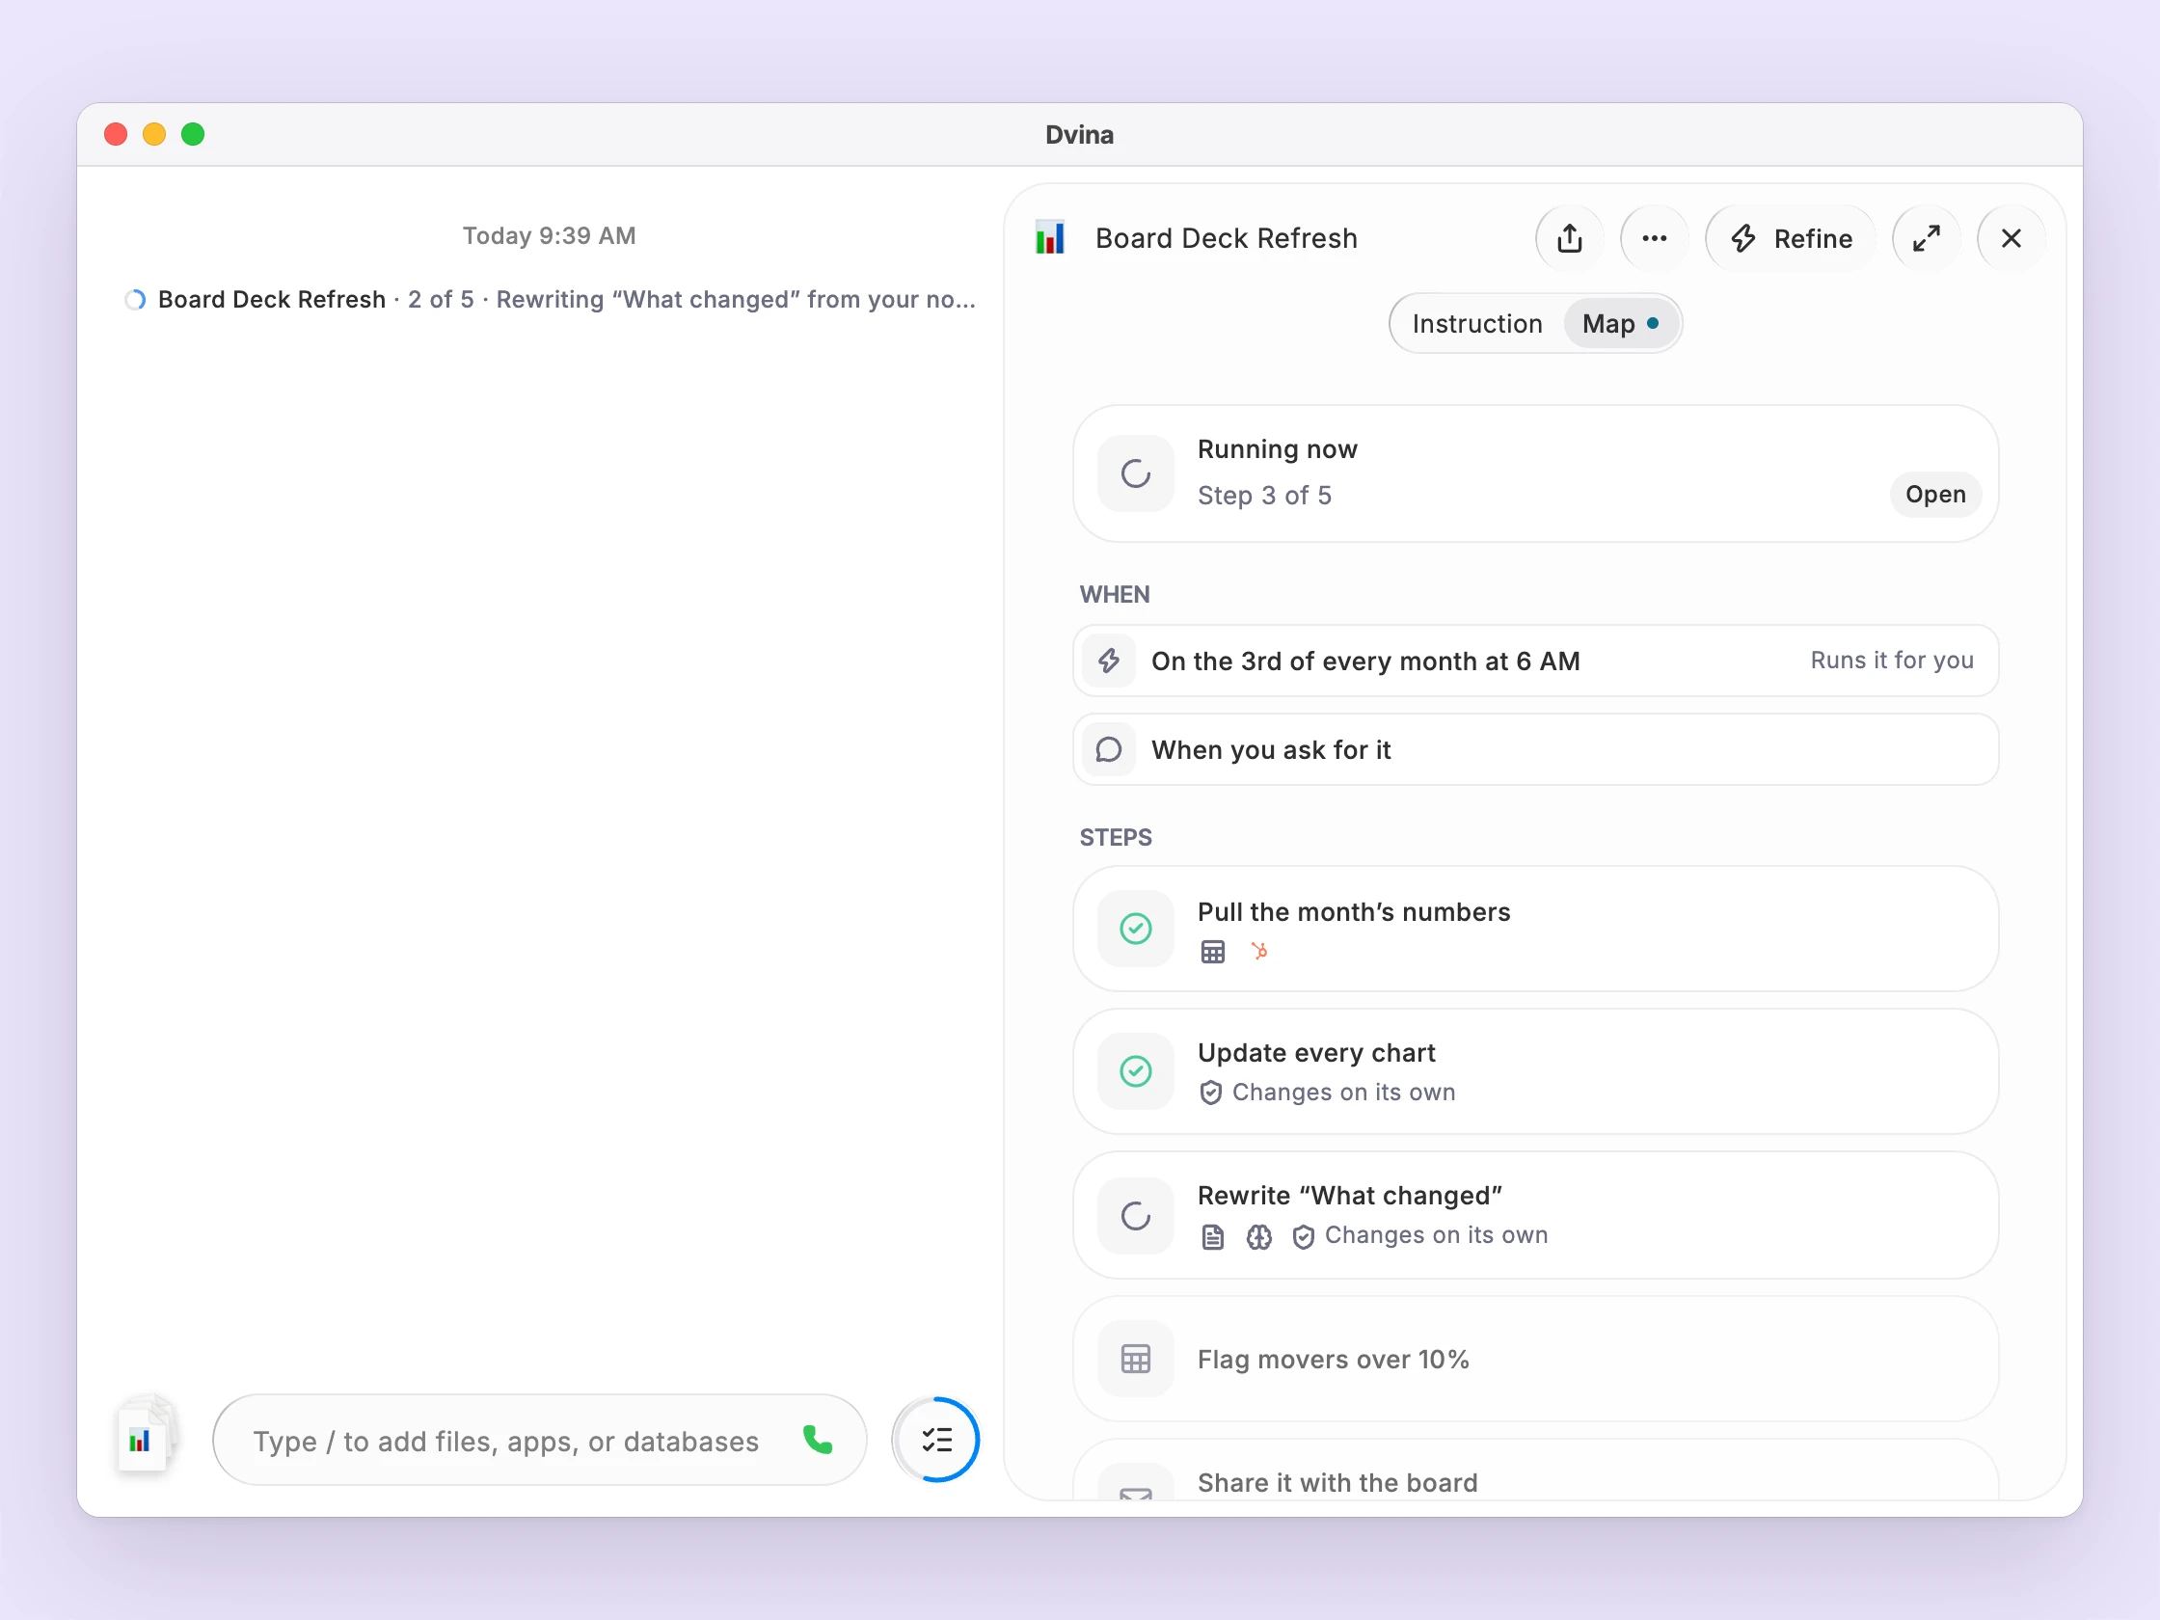Click the document icon under Rewrite step
The width and height of the screenshot is (2160, 1620).
(1212, 1237)
